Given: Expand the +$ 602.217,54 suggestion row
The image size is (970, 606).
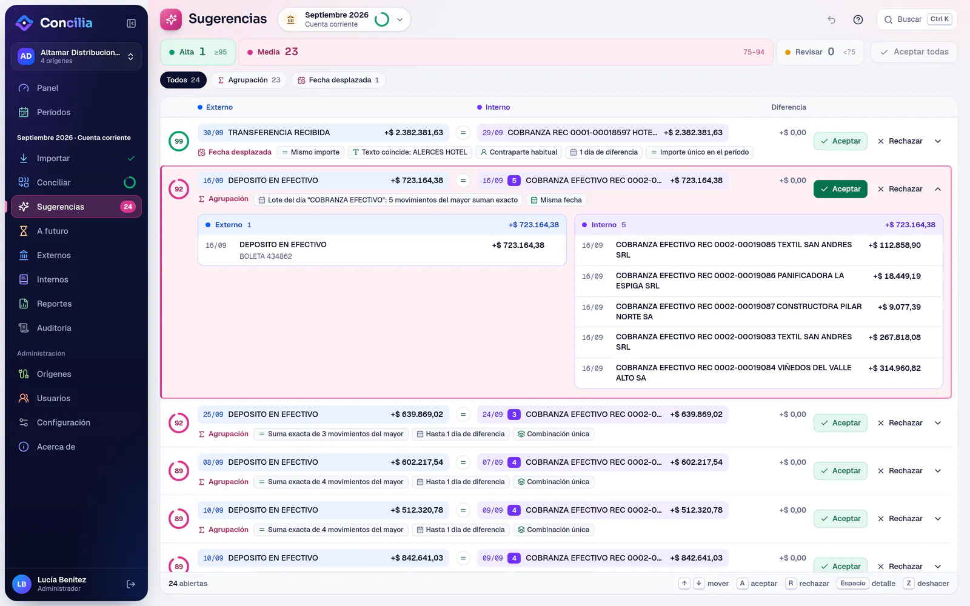Looking at the screenshot, I should (x=938, y=471).
